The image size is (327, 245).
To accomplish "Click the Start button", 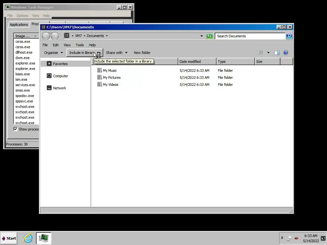I will [x=9, y=238].
